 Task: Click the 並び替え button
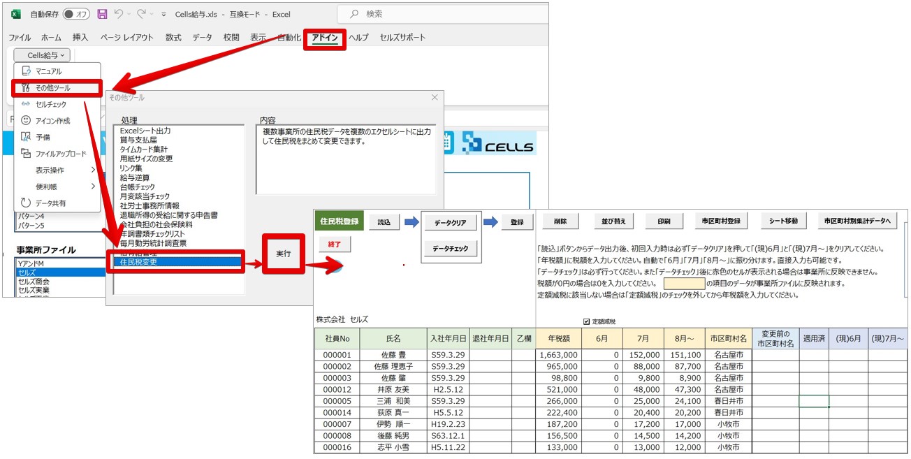click(x=613, y=221)
